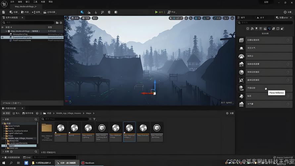Click the green Play button
The image size is (295, 166).
click(156, 12)
